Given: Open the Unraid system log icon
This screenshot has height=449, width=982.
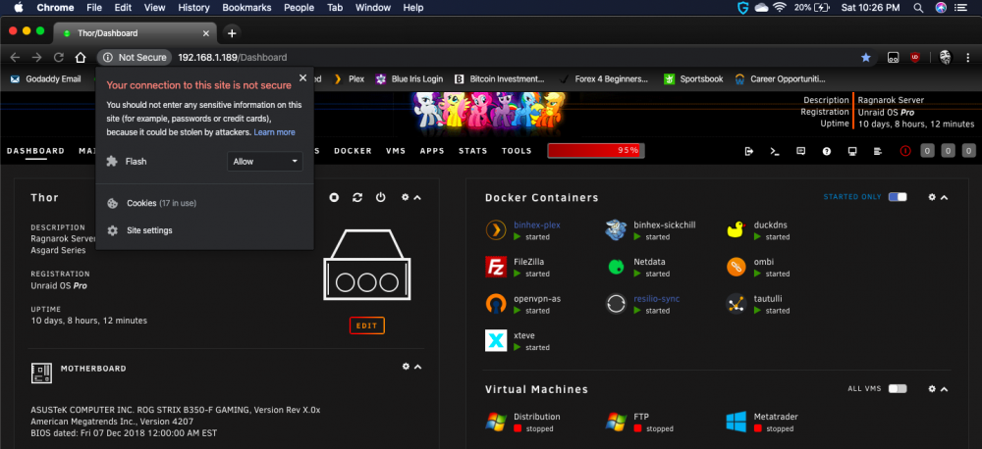Looking at the screenshot, I should [x=877, y=151].
